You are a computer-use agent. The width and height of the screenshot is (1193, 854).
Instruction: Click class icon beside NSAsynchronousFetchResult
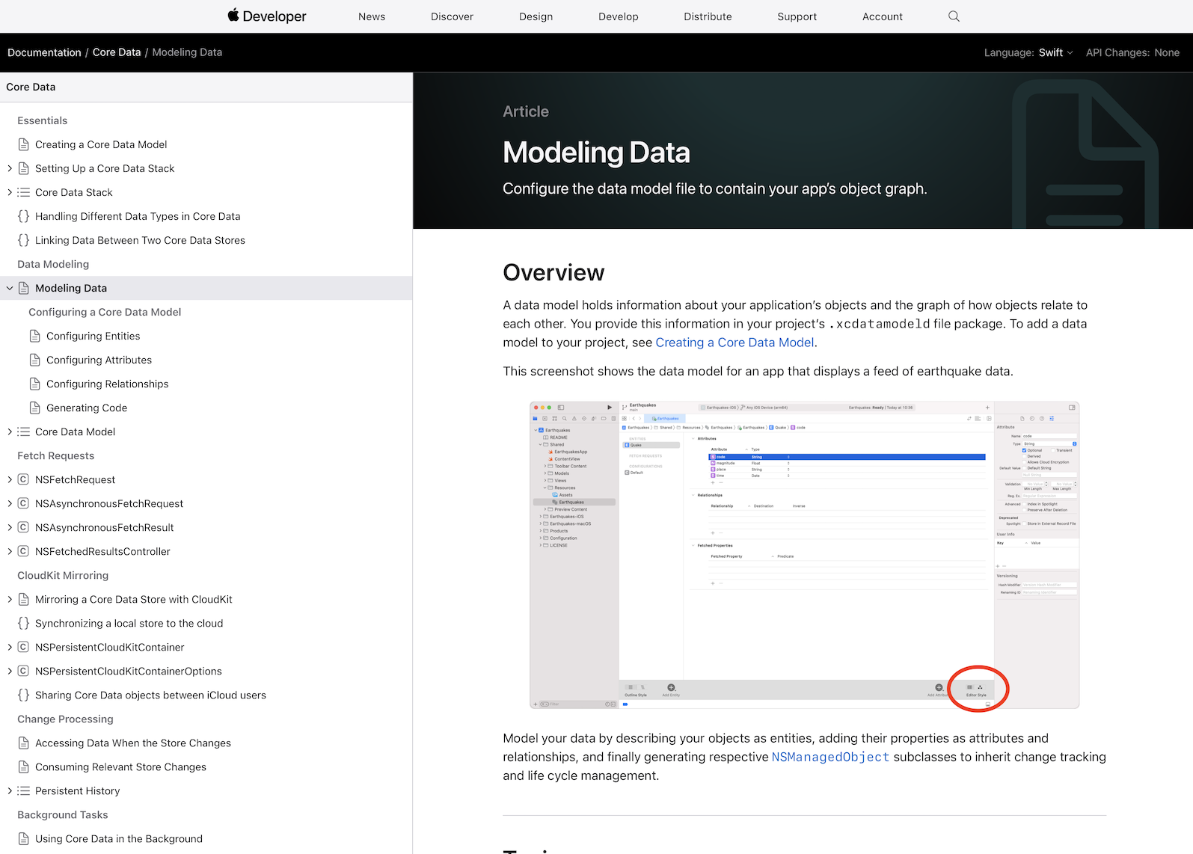click(x=24, y=527)
